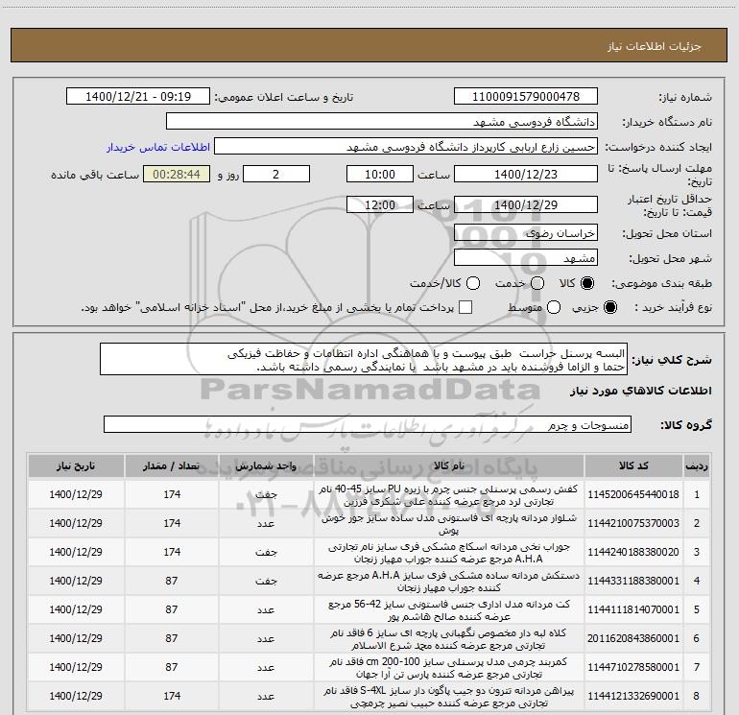Click the کت مردانه مدل اداری item name
This screenshot has width=739, height=715.
click(x=449, y=609)
